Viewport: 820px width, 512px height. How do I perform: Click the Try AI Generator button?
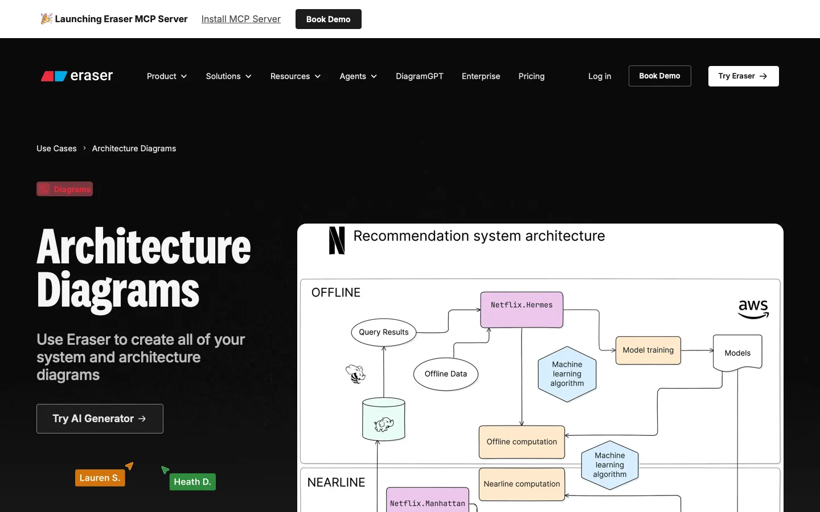100,419
